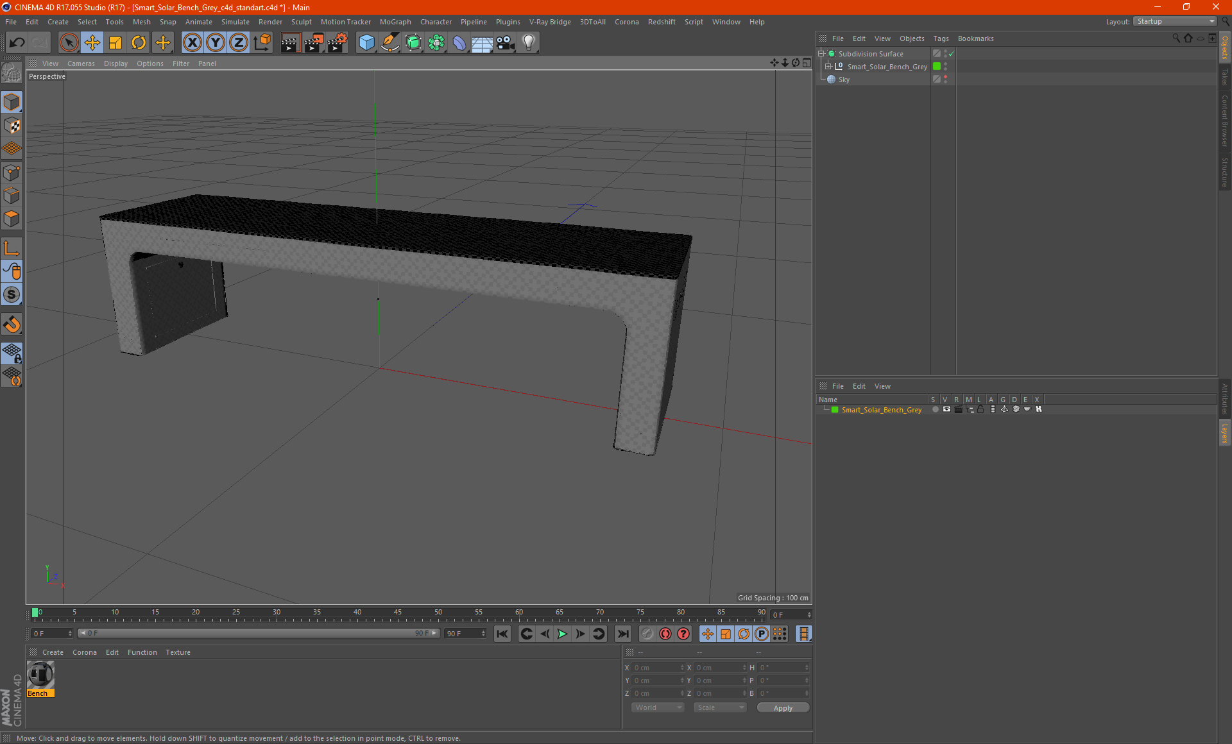Add a Cube primitive object
Image resolution: width=1232 pixels, height=744 pixels.
pos(366,43)
